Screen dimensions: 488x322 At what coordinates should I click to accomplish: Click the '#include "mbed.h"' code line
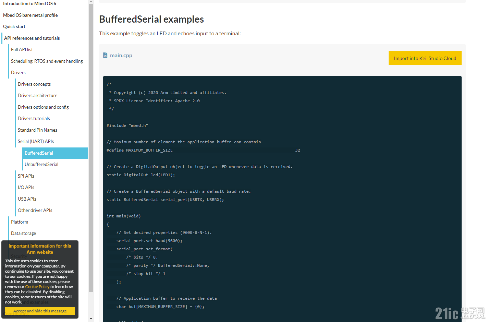127,126
